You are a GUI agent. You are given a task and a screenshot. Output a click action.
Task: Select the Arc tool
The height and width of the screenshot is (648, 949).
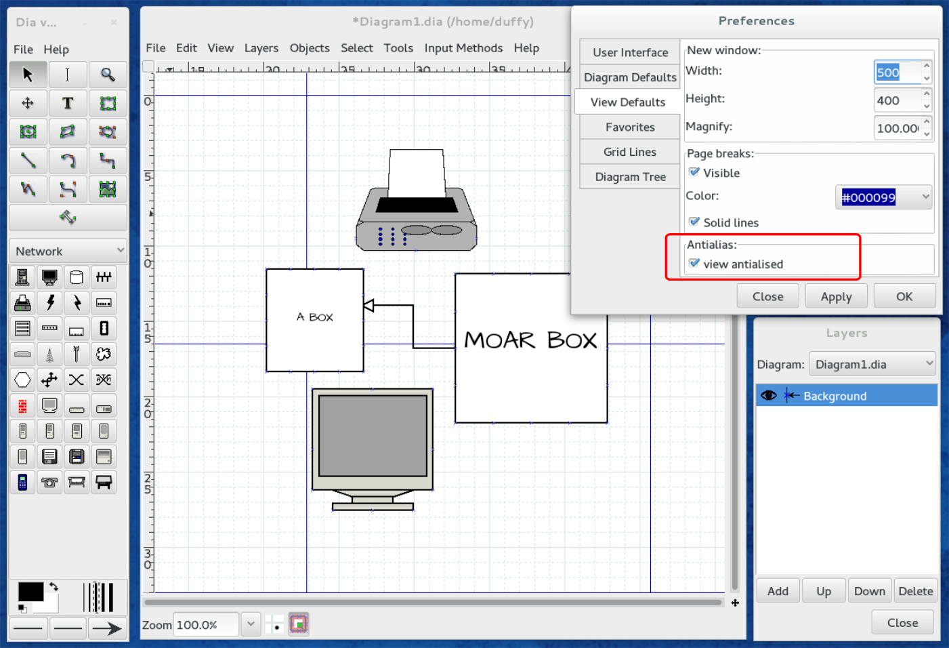pos(68,161)
